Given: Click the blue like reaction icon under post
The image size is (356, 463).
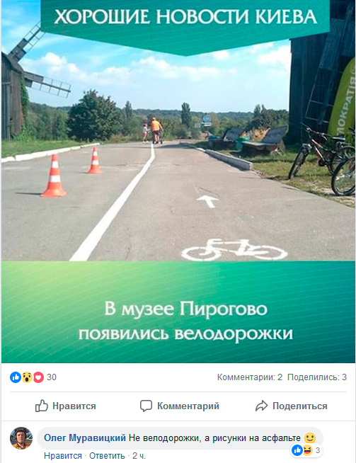Looking at the screenshot, I should point(16,377).
